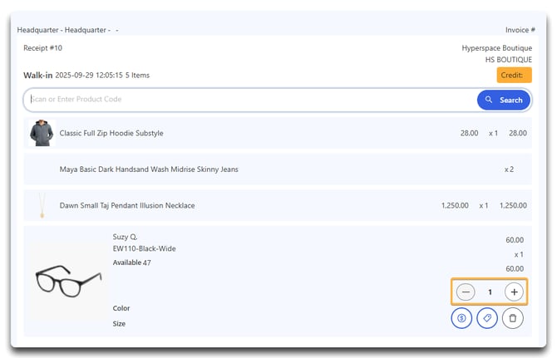This screenshot has width=557, height=358.
Task: Click the quantity value between minus and plus
Action: coord(490,292)
